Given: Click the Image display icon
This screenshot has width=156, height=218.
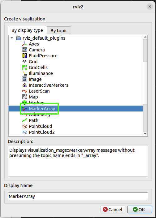Looking at the screenshot, I should (24, 79).
